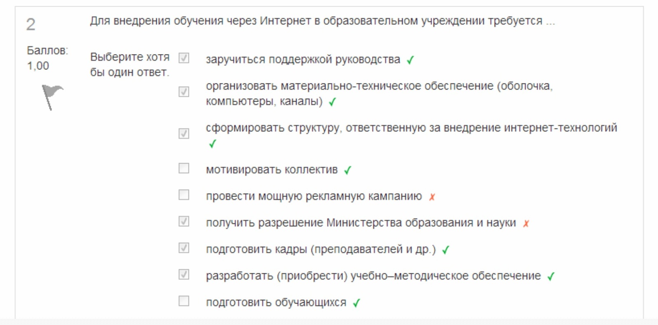Viewport: 658px width, 325px height.
Task: Toggle checkbox for 'организовать материально-техническое обеспечение'
Action: [x=184, y=92]
